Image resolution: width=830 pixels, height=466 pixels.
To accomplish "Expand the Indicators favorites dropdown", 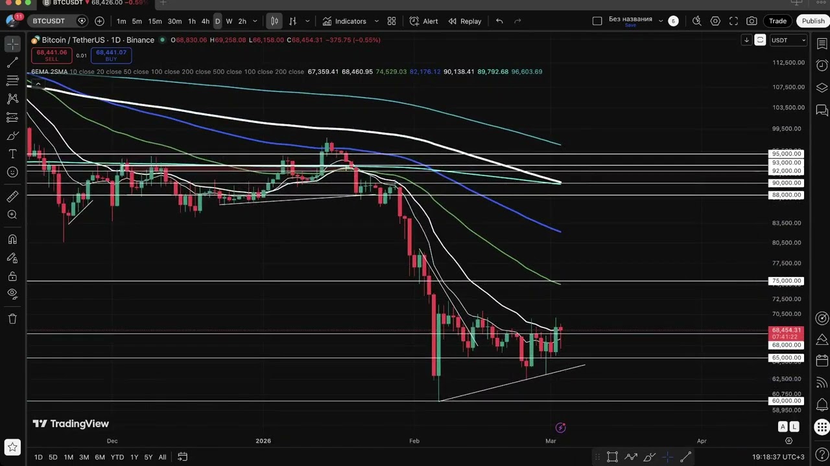I will click(x=376, y=21).
